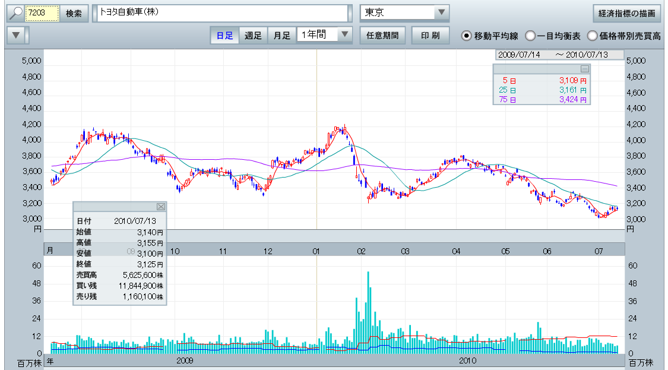Click the トヨタ自動車(株) company name field
The height and width of the screenshot is (370, 668).
tap(220, 13)
